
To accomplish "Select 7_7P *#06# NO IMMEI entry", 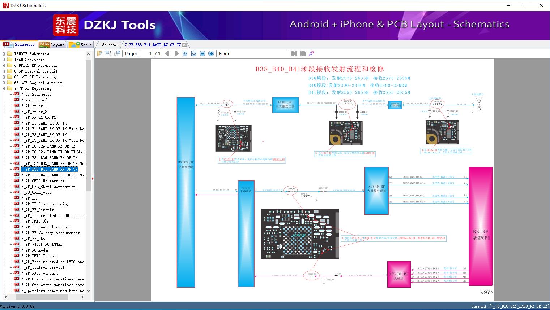I will click(x=42, y=244).
